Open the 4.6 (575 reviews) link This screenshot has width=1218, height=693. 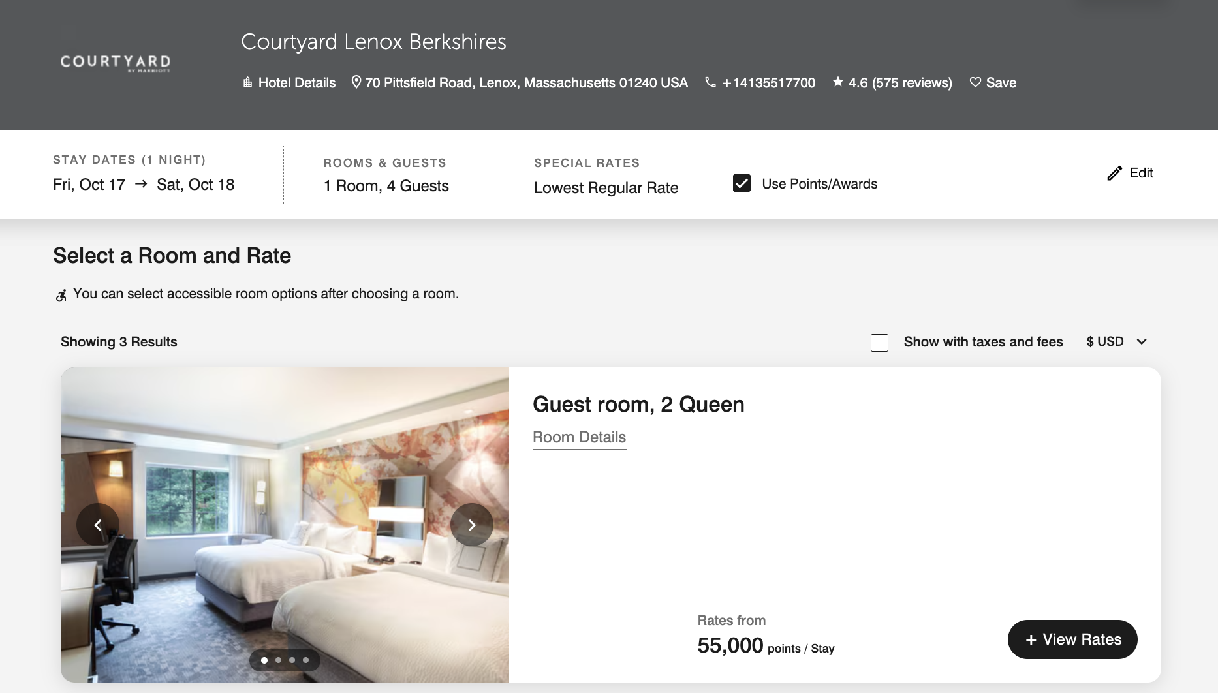[x=899, y=83]
